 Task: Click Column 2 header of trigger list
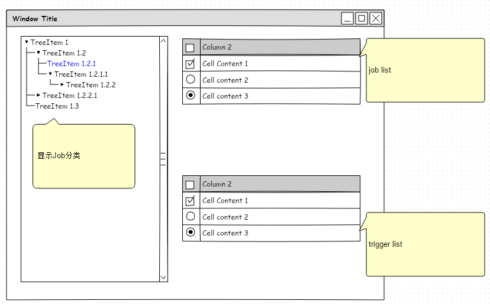(x=280, y=184)
